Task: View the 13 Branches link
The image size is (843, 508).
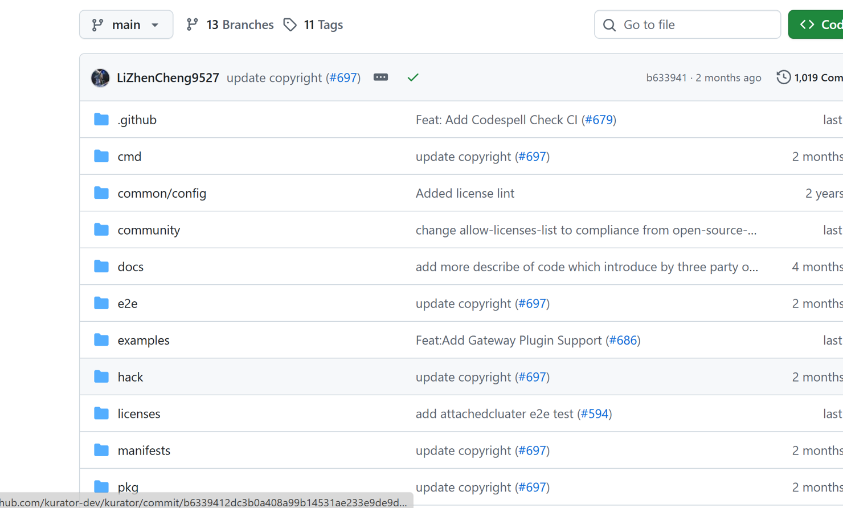Action: (x=230, y=24)
